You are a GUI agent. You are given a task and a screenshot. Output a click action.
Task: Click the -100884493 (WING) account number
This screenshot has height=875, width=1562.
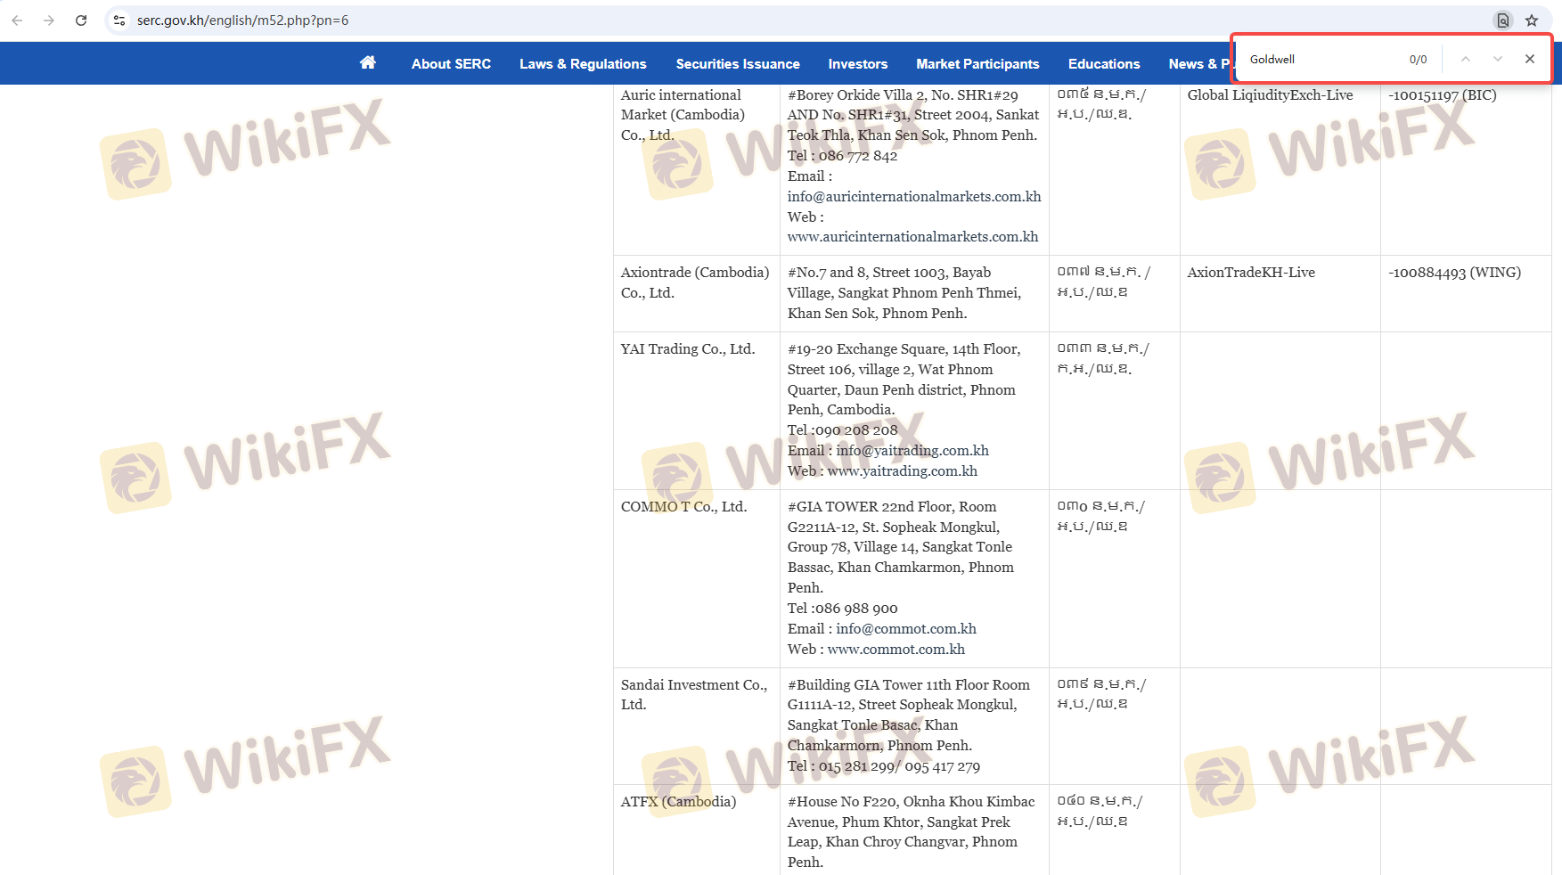1454,273
